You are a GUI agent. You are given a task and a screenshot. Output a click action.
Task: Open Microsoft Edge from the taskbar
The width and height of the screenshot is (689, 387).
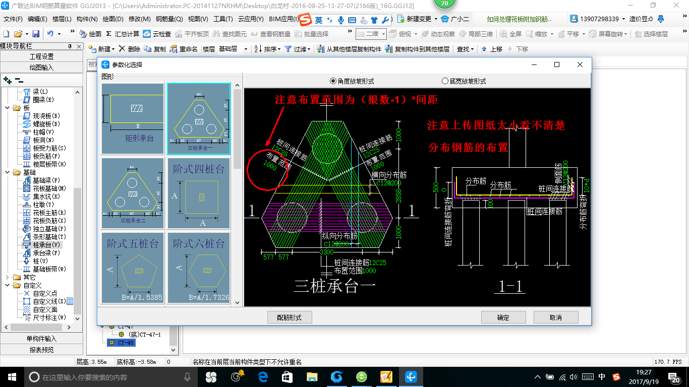pos(262,377)
